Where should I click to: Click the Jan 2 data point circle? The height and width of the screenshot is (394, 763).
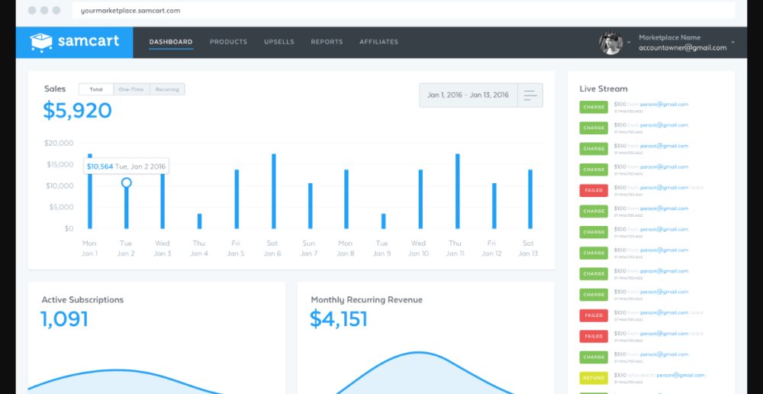(127, 182)
